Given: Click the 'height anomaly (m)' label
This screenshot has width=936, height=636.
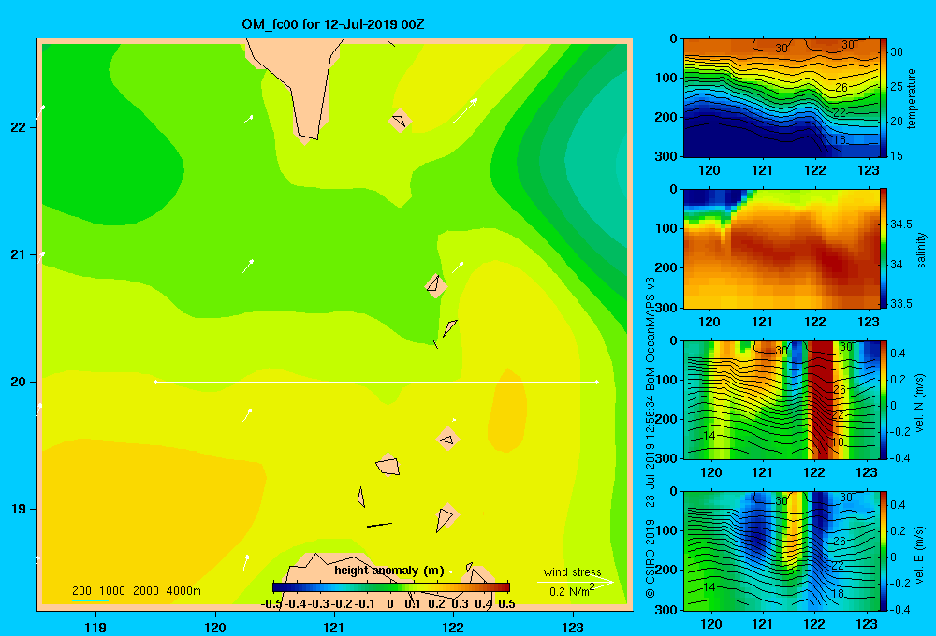Looking at the screenshot, I should tap(389, 571).
